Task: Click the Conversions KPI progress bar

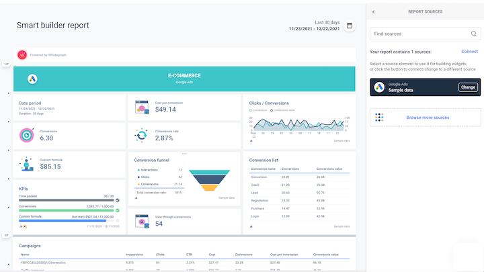Action: (66, 210)
